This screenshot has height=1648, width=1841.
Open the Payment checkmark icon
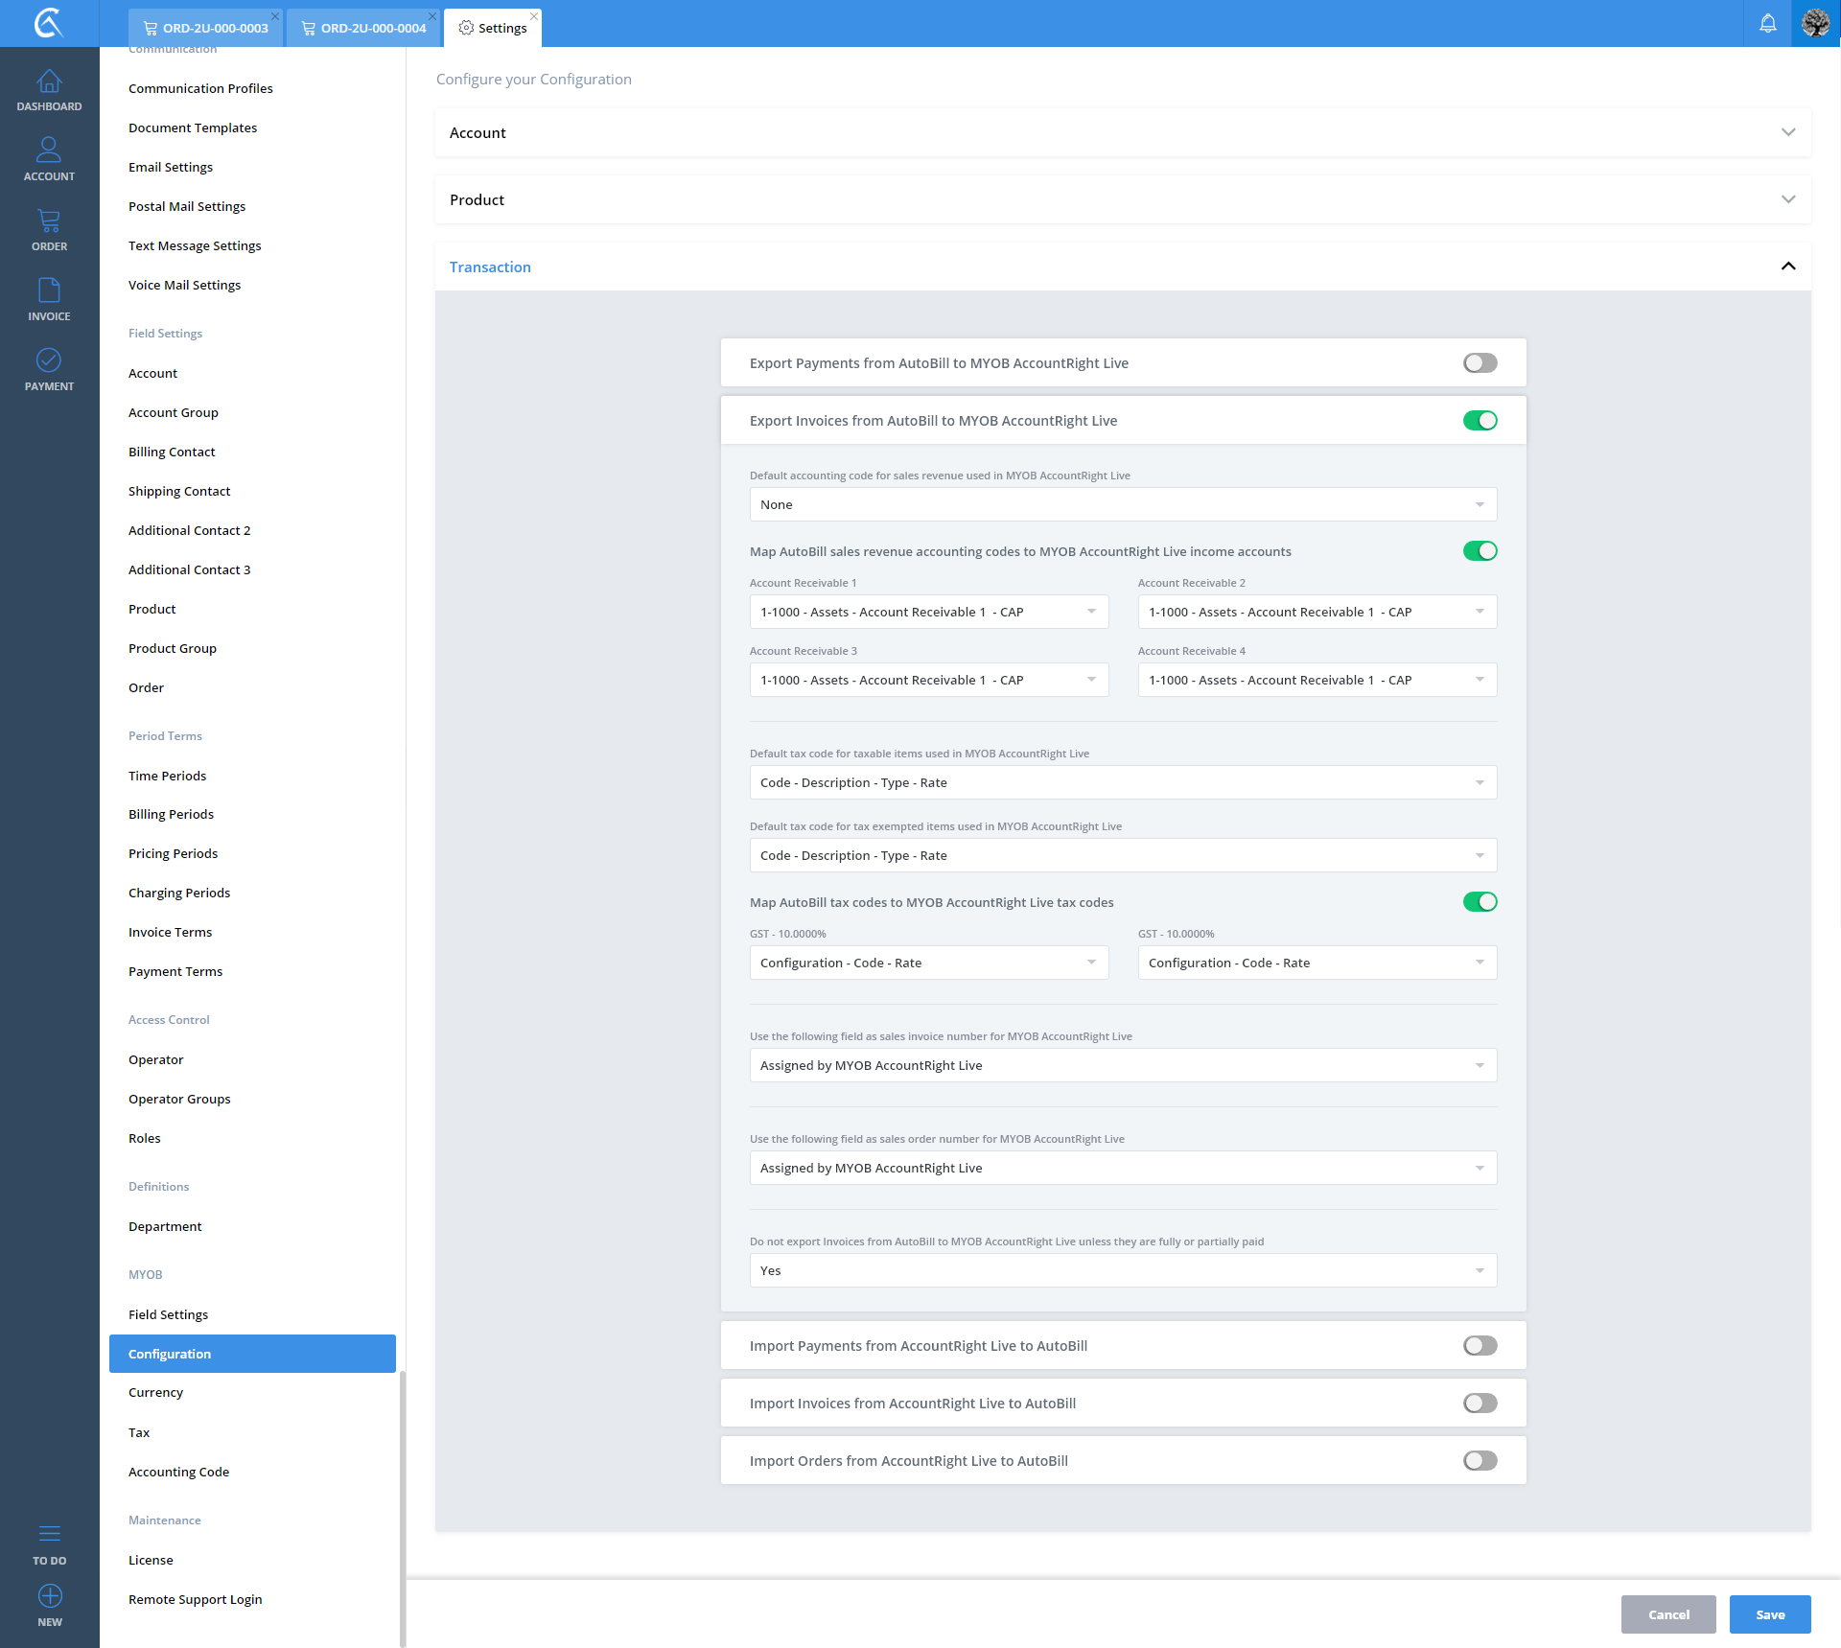point(49,360)
